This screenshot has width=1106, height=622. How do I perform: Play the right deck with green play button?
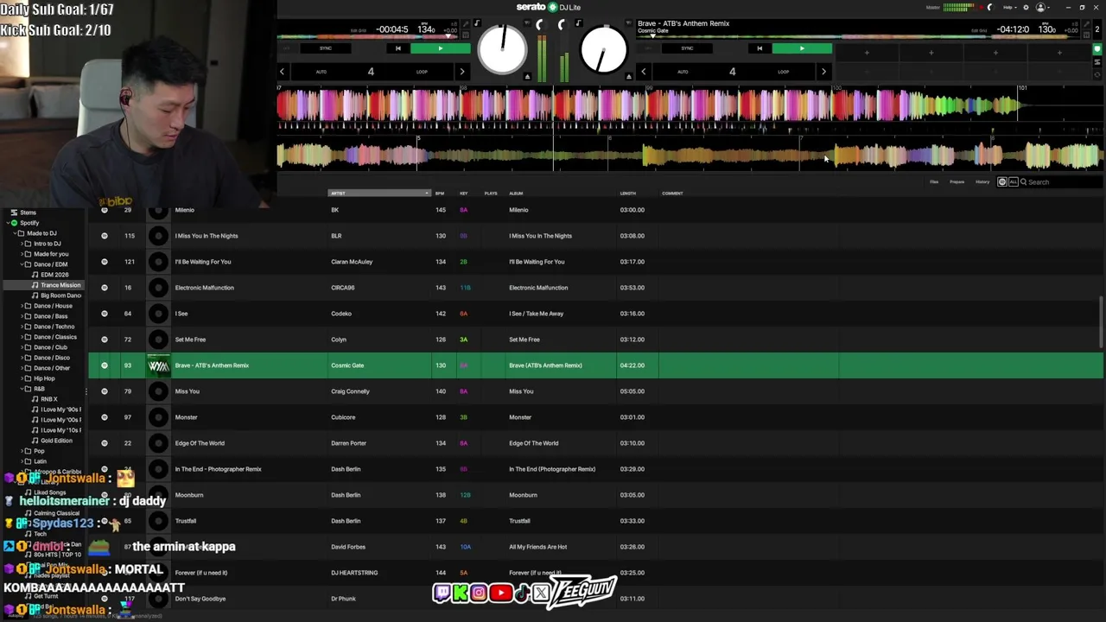point(802,48)
